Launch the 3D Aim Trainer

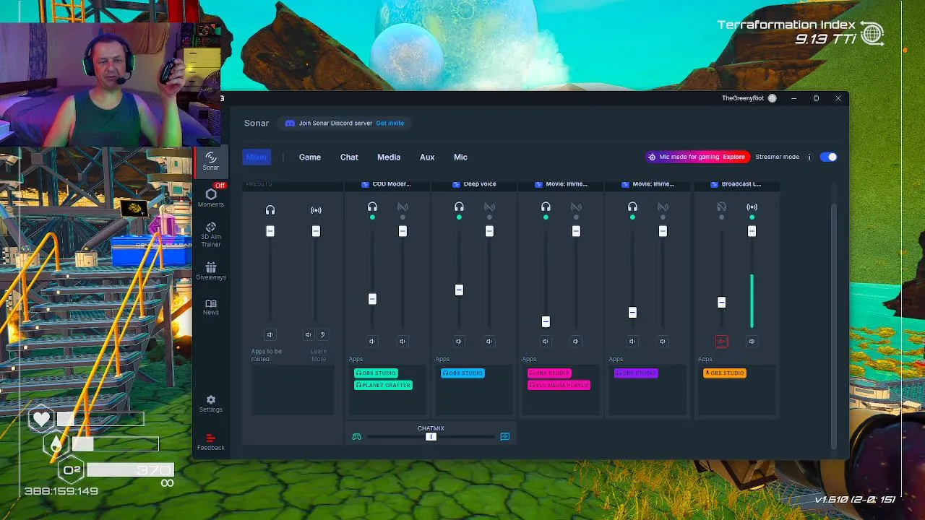tap(210, 235)
